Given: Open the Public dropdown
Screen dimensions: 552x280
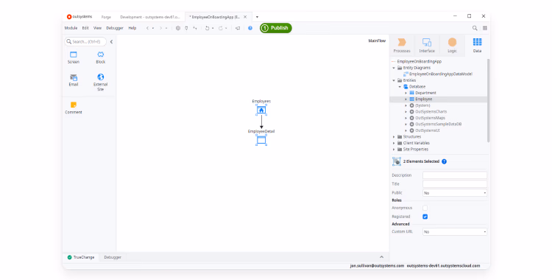Looking at the screenshot, I should (x=455, y=193).
